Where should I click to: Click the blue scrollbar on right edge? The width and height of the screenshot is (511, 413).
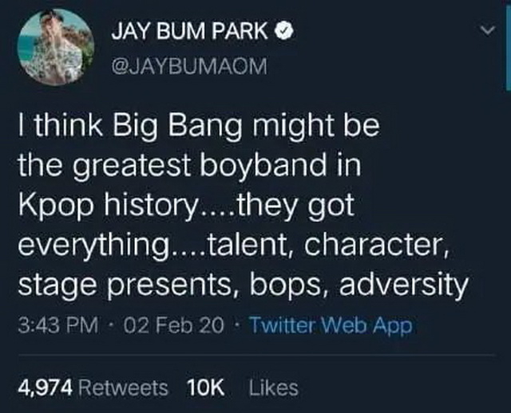click(508, 45)
